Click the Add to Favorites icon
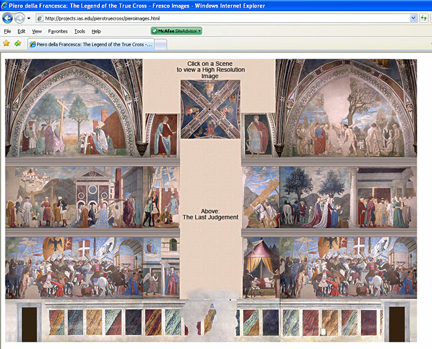The image size is (432, 349). 18,44
